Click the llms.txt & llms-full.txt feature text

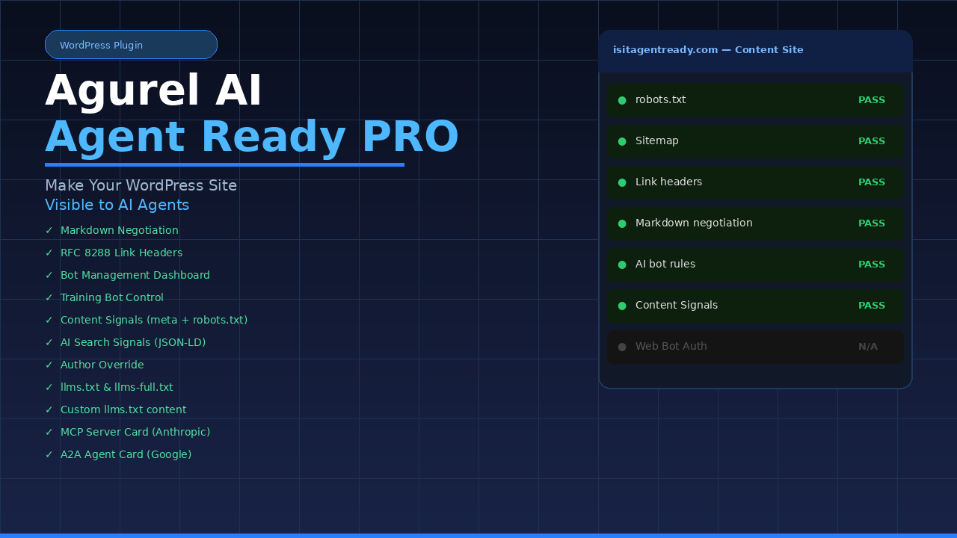[117, 387]
